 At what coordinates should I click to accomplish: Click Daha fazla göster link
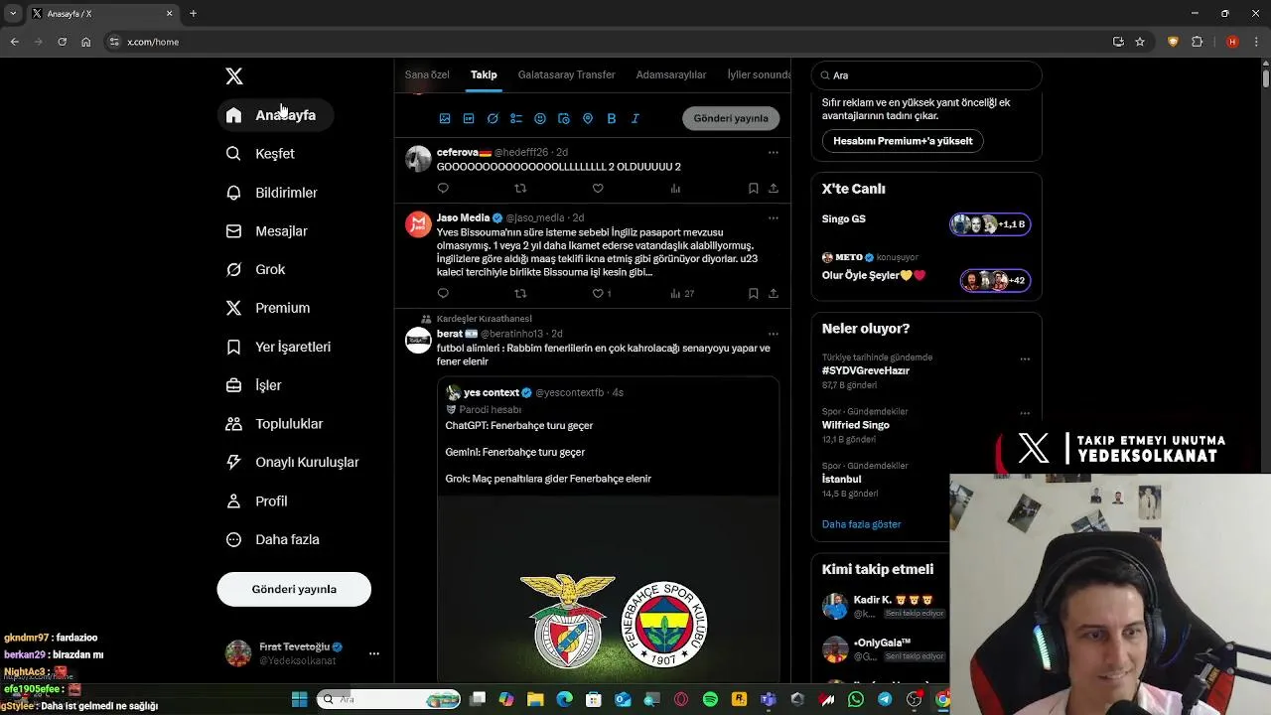(x=862, y=524)
